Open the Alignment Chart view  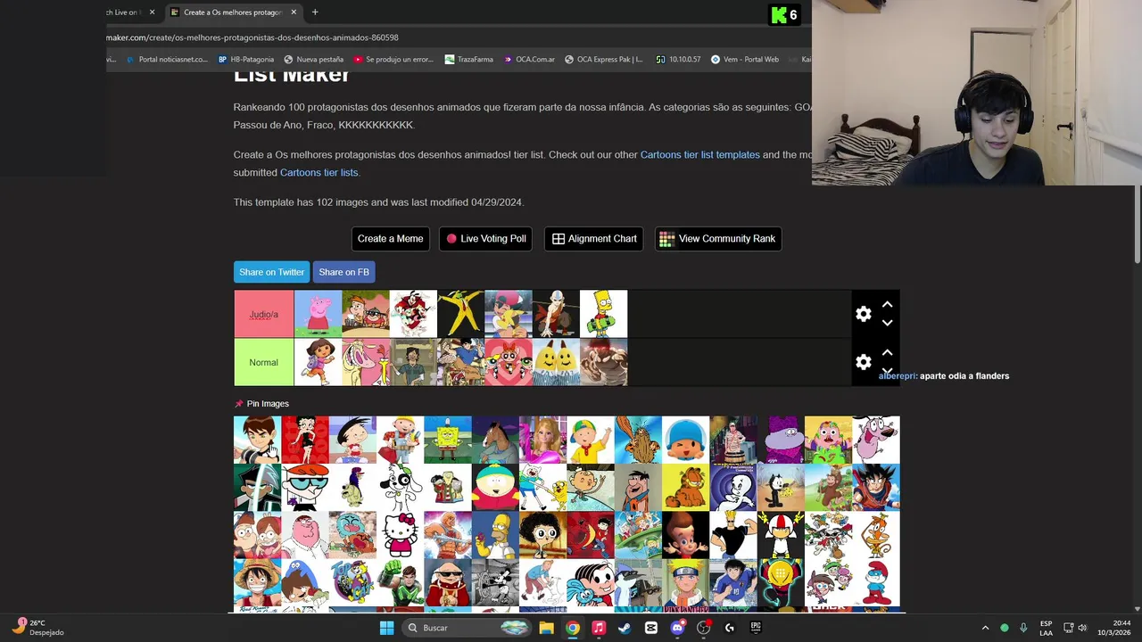point(593,239)
